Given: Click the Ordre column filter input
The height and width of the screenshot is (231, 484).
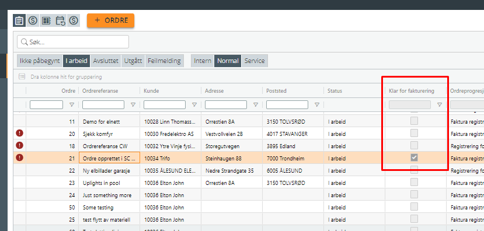Looking at the screenshot, I should [46, 105].
